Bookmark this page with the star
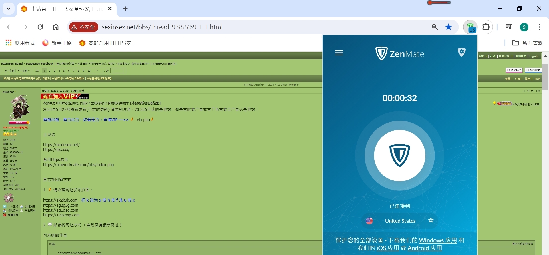This screenshot has height=255, width=549. [x=449, y=27]
